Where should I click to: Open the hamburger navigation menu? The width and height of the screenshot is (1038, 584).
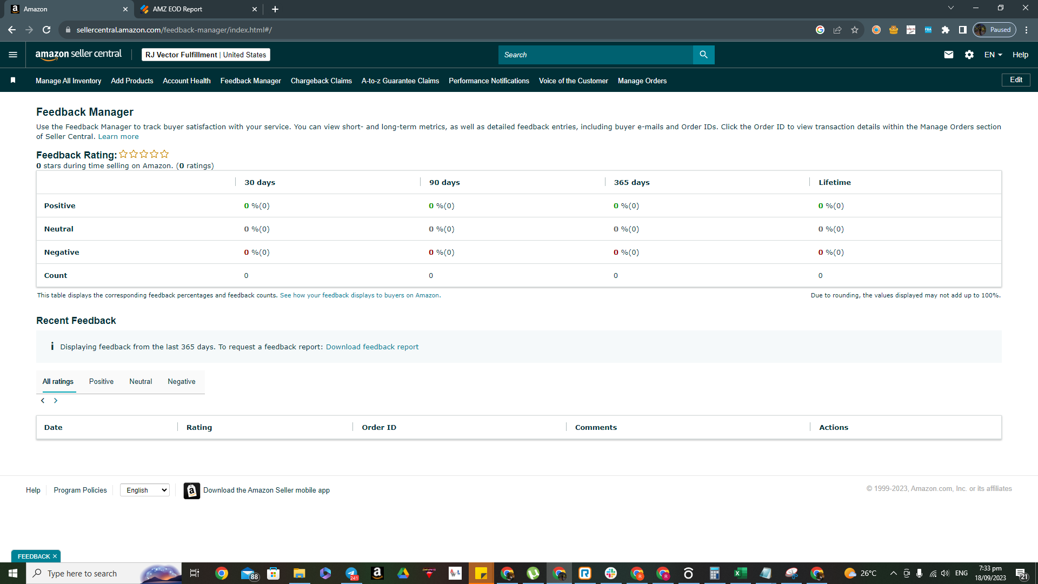tap(13, 55)
